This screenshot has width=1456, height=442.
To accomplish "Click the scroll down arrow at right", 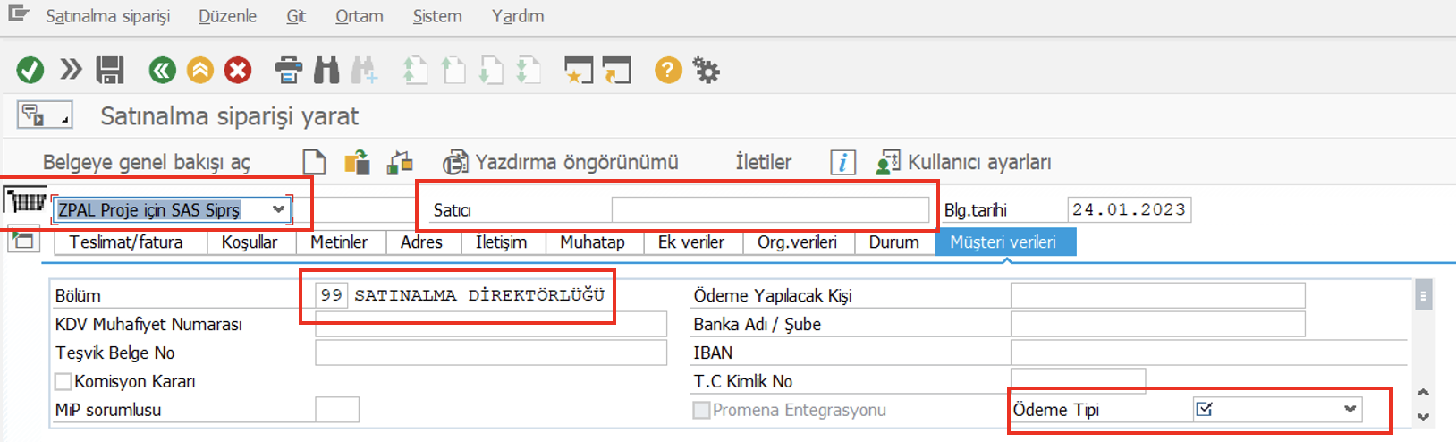I will tap(1423, 417).
